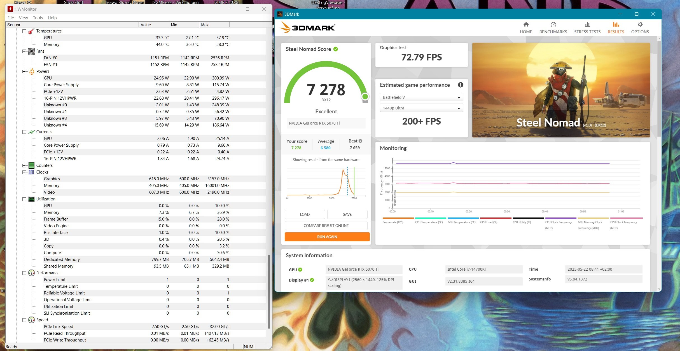Click info icon beside Estimated game performance
The height and width of the screenshot is (351, 680).
[460, 85]
